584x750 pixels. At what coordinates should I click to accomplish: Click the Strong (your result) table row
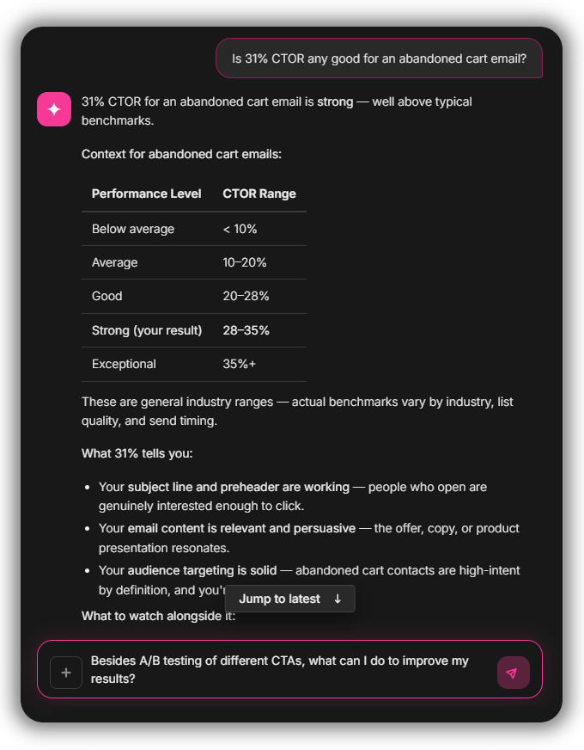pos(194,330)
